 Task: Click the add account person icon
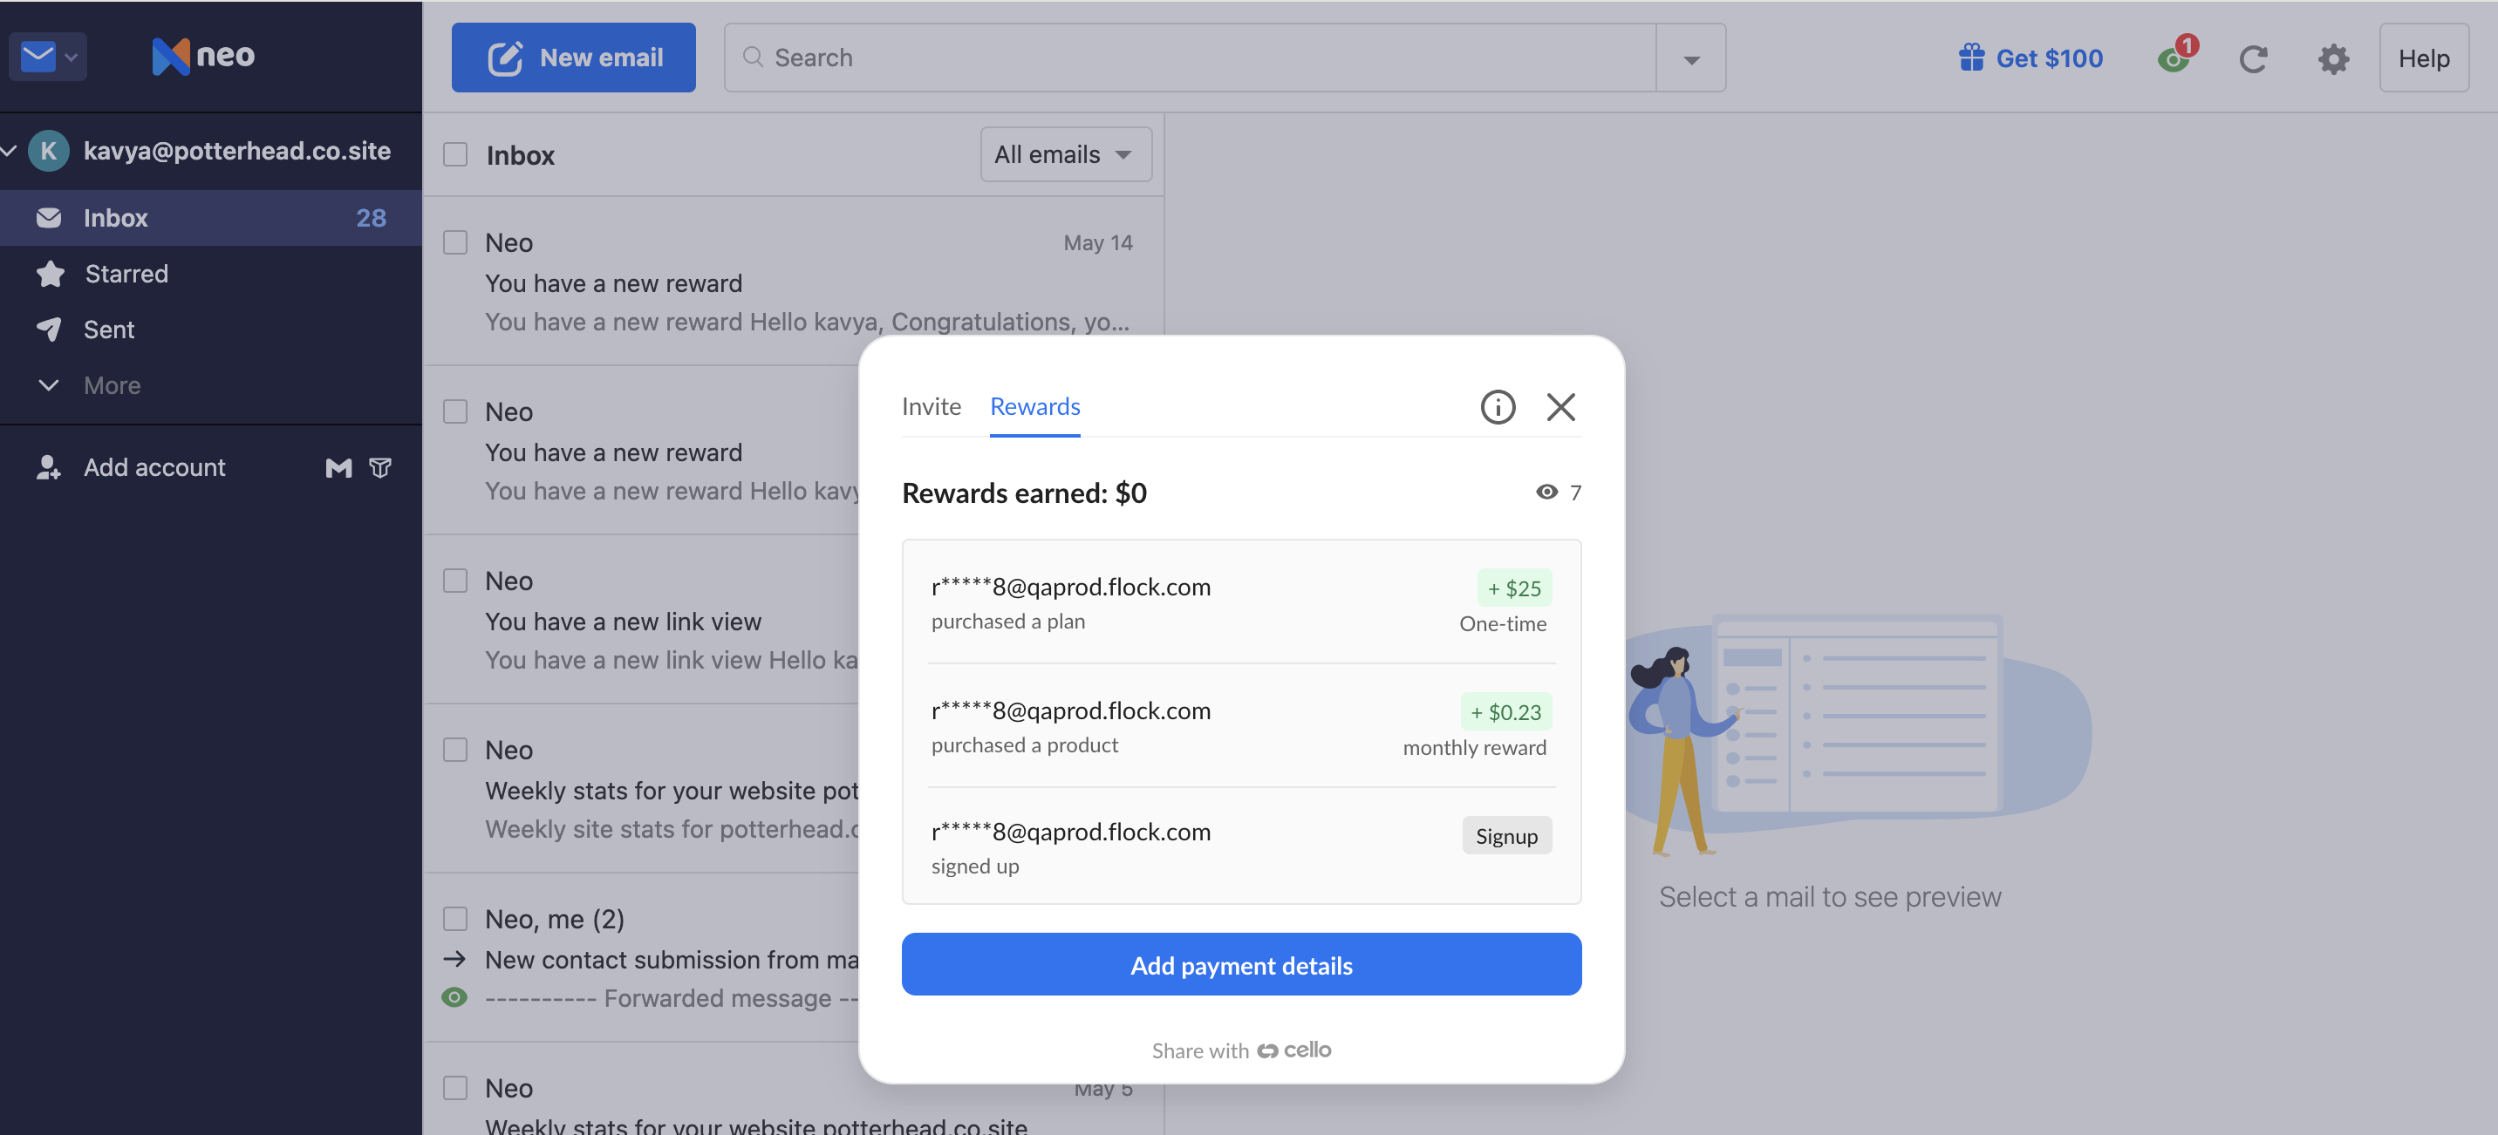point(49,467)
